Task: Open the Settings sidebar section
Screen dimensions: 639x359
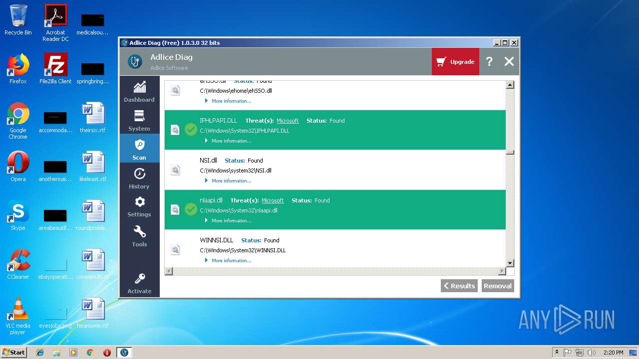Action: [139, 206]
